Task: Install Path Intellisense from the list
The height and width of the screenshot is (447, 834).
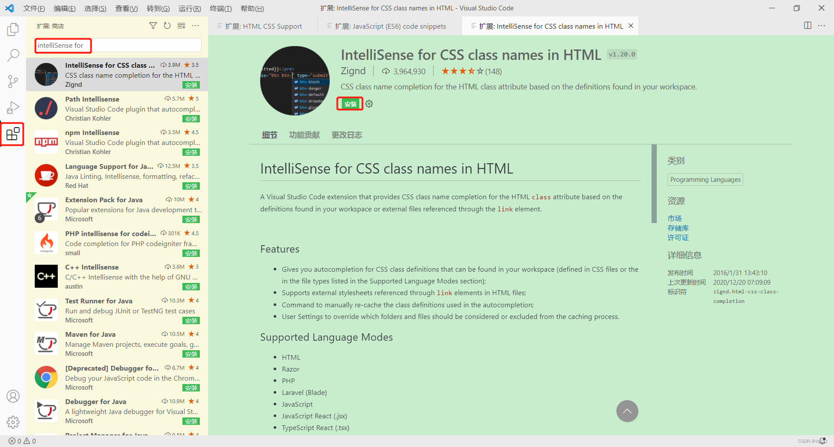Action: point(191,119)
